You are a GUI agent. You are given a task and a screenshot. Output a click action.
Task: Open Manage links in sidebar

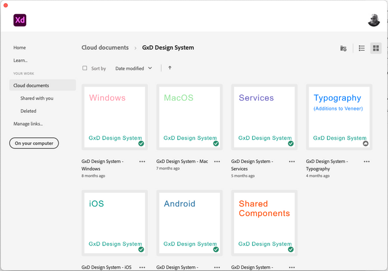[x=28, y=124]
